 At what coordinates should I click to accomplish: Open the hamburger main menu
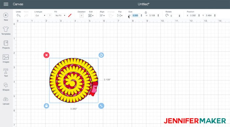[6, 4]
